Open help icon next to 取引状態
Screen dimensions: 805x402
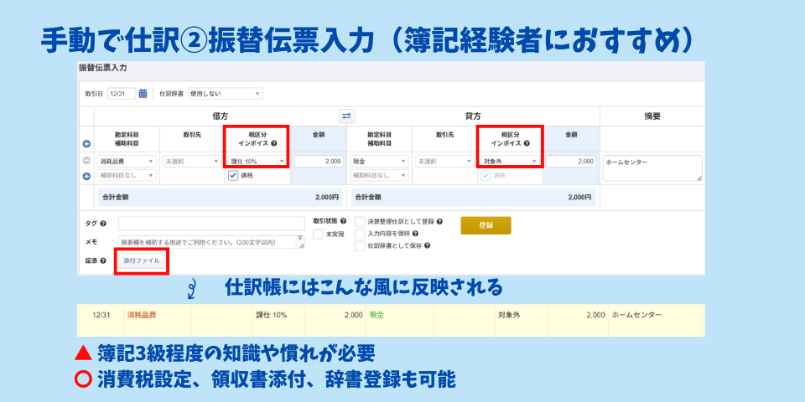343,221
